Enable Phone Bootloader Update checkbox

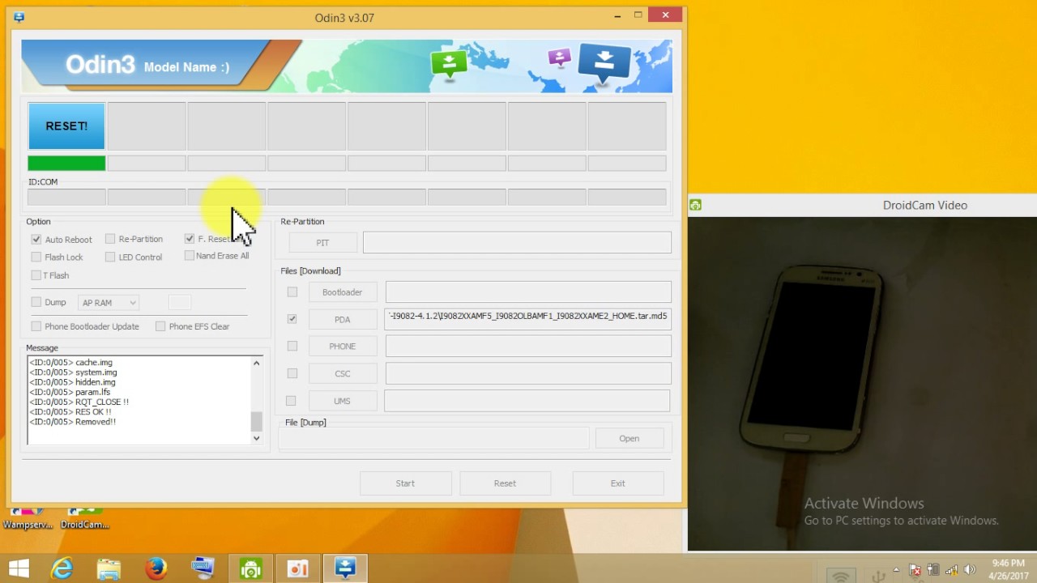pyautogui.click(x=36, y=326)
